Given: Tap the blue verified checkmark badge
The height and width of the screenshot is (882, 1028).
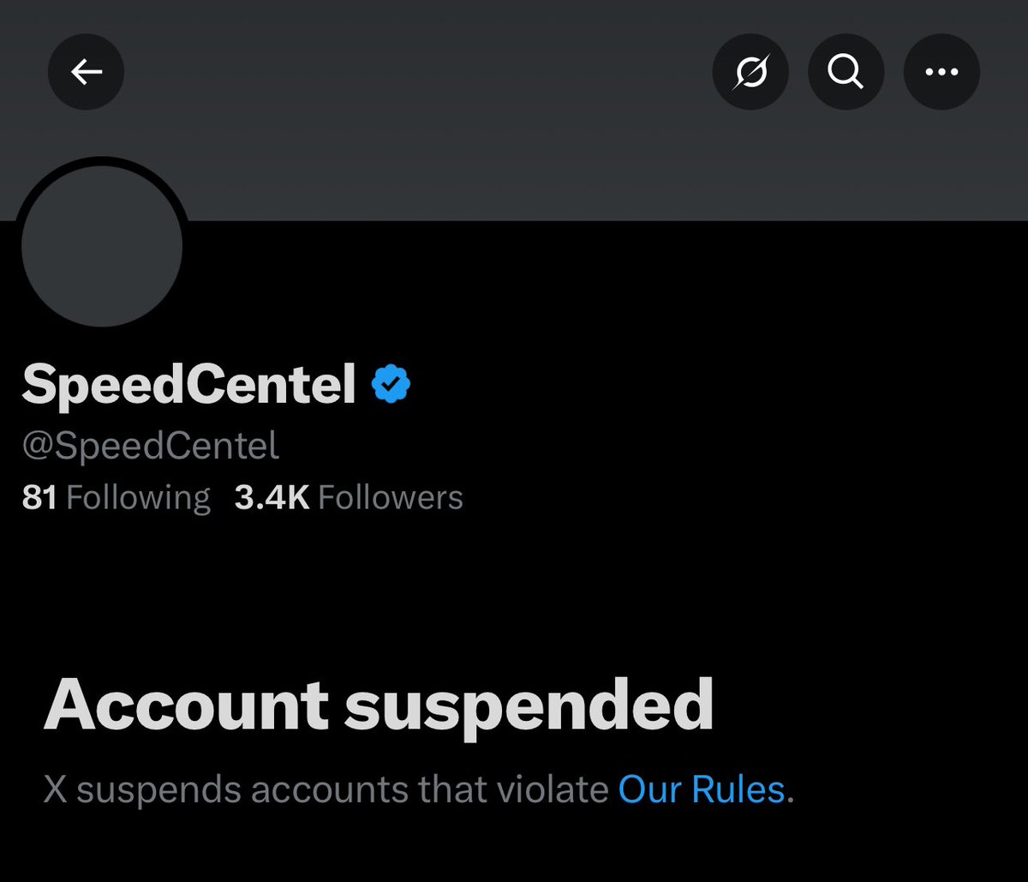Looking at the screenshot, I should [391, 384].
